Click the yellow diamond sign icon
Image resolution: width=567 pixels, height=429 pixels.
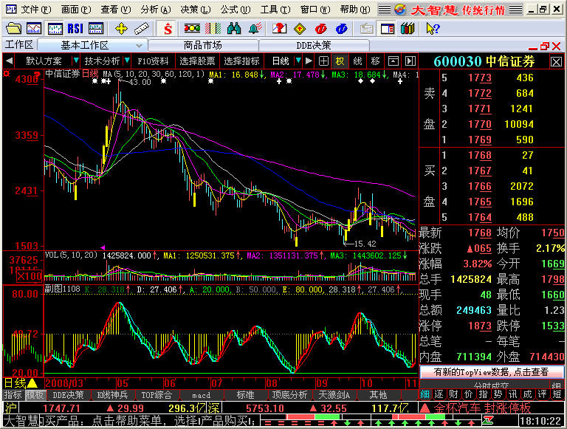click(x=300, y=28)
